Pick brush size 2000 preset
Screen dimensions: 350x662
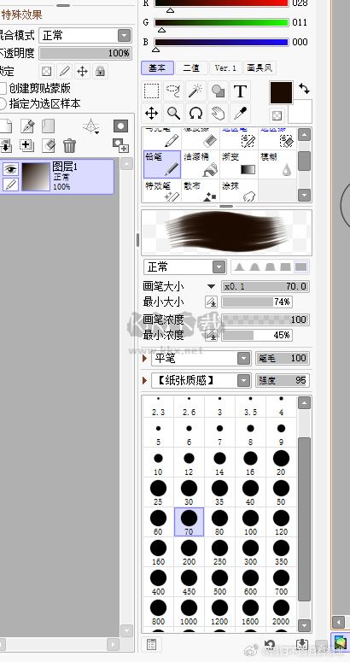[281, 612]
